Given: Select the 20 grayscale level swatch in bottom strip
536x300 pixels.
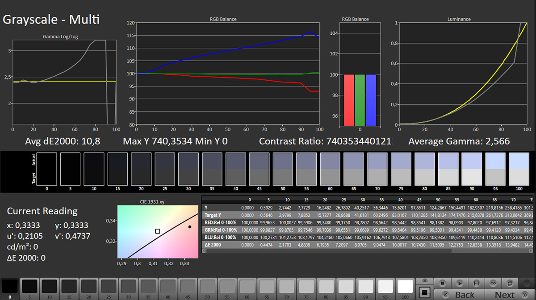Looking at the screenshot, I should 88,288.
